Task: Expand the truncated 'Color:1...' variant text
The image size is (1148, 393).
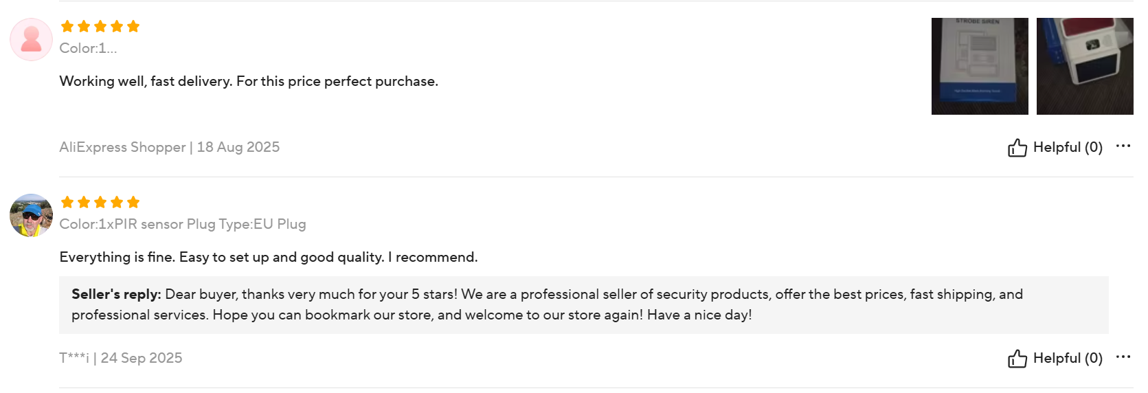Action: pos(88,48)
